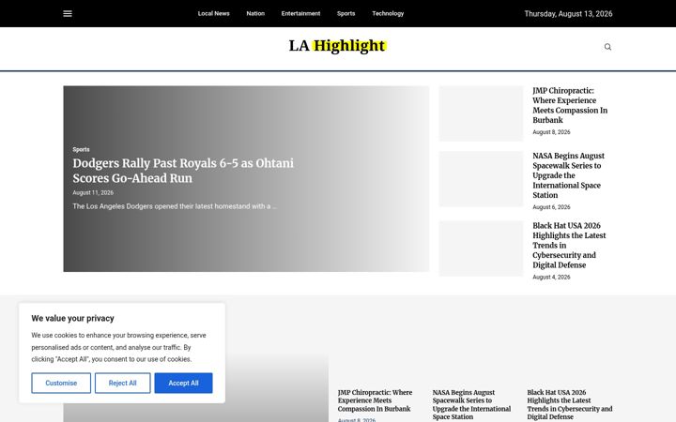Click the Accept All cookies button

point(183,383)
